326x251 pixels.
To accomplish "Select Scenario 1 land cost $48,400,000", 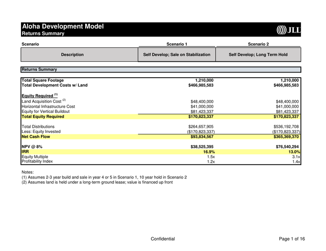I will [x=202, y=102].
